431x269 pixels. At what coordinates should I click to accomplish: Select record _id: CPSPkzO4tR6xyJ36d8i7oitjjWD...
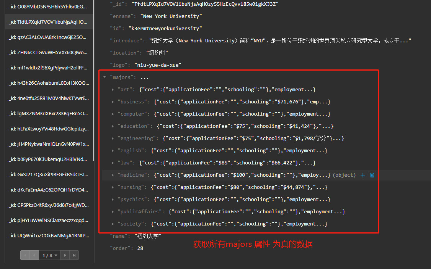tap(49, 205)
